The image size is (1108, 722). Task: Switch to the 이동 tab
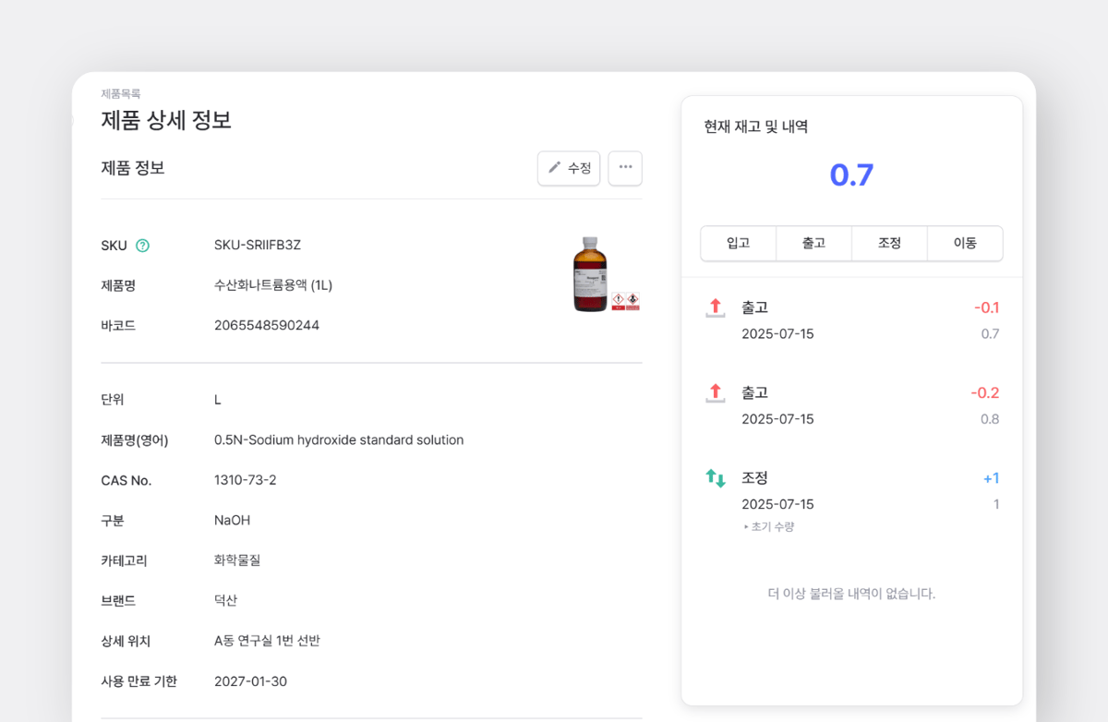[x=965, y=243]
